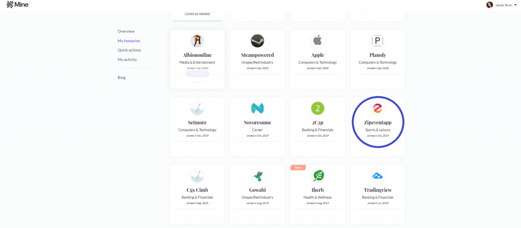521x228 pixels.
Task: Click Joined in Nov, 2019 on Setmore
Action: coord(197,136)
